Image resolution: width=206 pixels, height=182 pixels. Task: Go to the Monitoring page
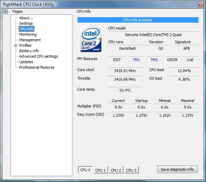28,34
